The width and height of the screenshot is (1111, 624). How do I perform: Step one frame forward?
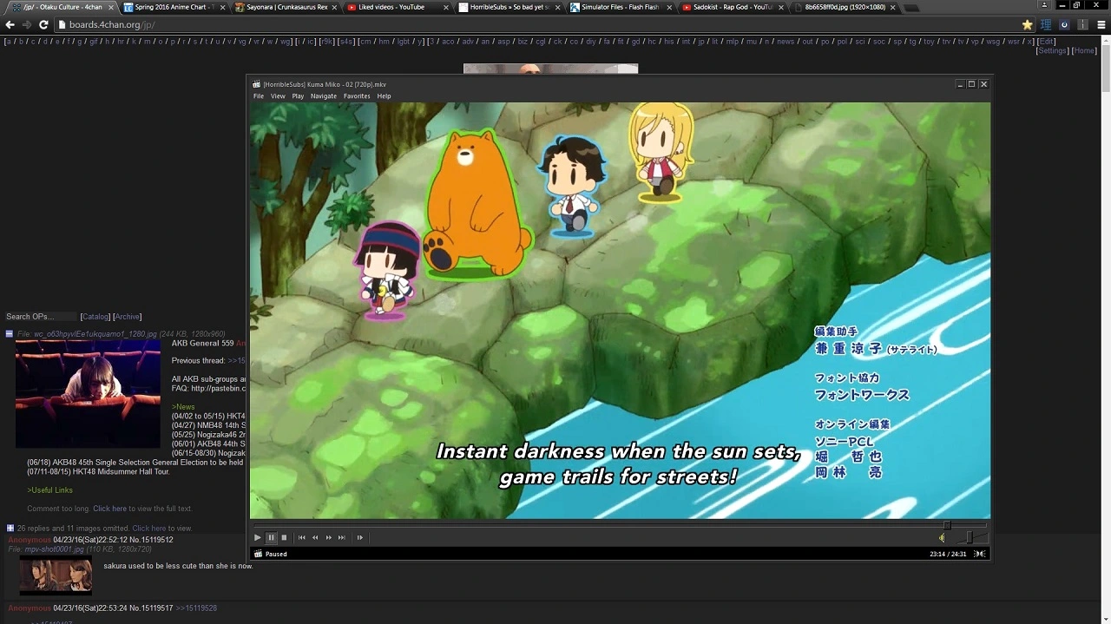point(360,538)
